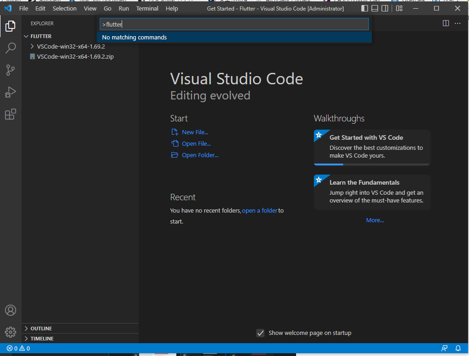
Task: Open the editor More Actions ellipsis
Action: [x=458, y=23]
